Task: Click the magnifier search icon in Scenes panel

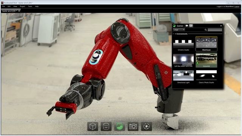Action: coord(206,30)
